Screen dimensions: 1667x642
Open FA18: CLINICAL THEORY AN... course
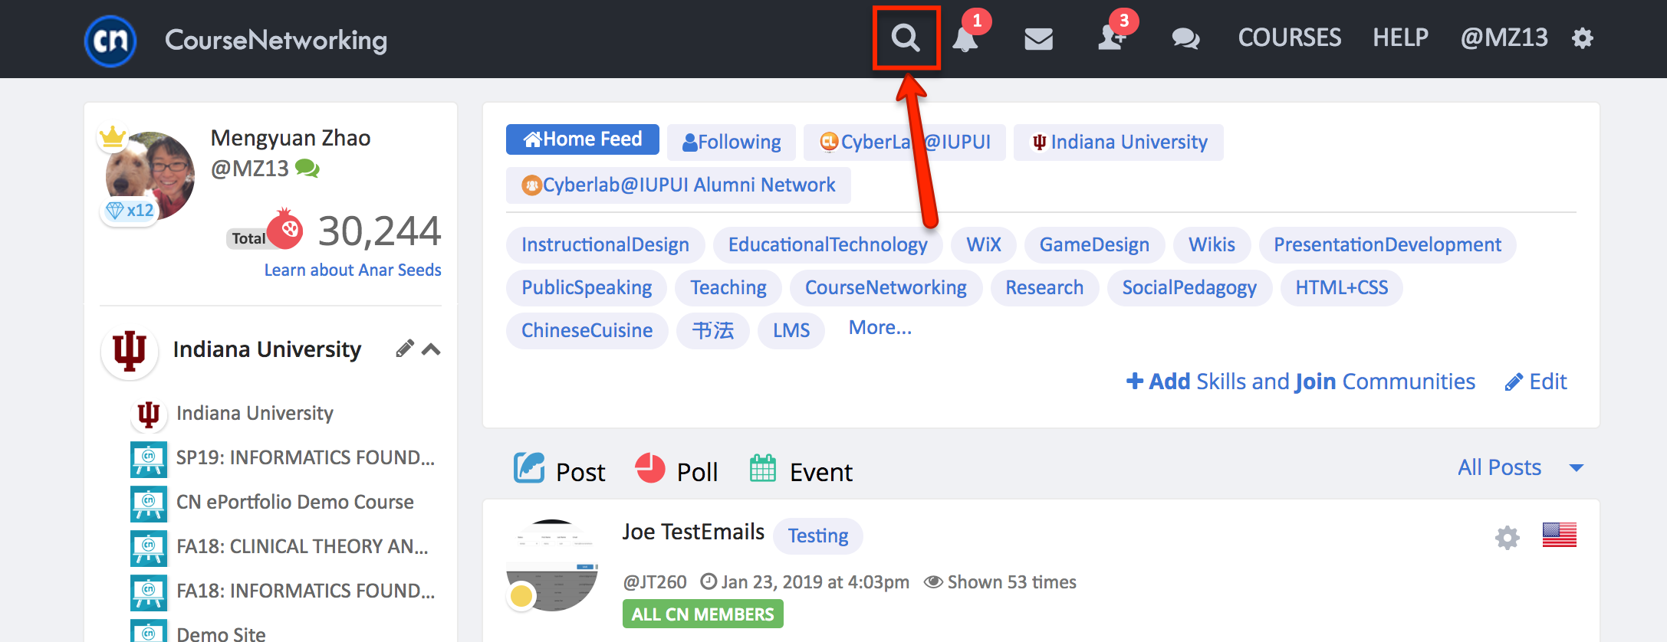[x=302, y=547]
